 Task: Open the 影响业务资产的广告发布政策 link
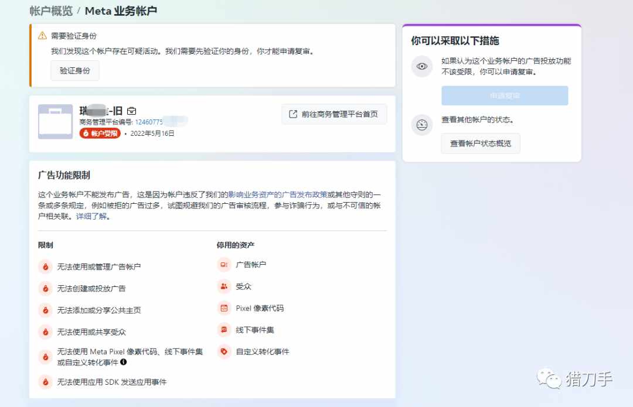pyautogui.click(x=278, y=194)
